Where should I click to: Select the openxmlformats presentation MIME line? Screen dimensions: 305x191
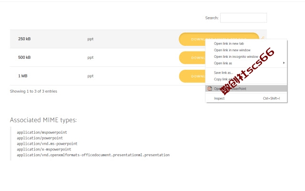[x=93, y=155]
